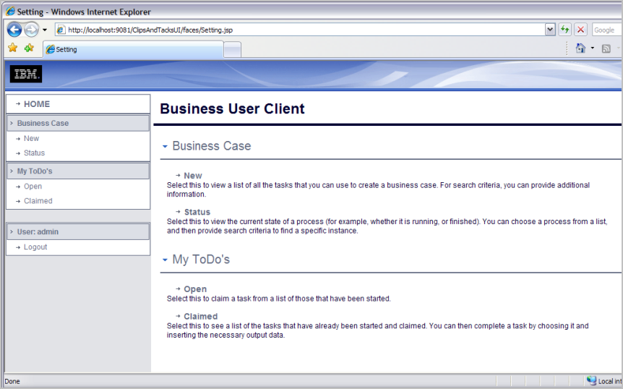The image size is (623, 389).
Task: Click the RSS feeds icon
Action: point(606,49)
